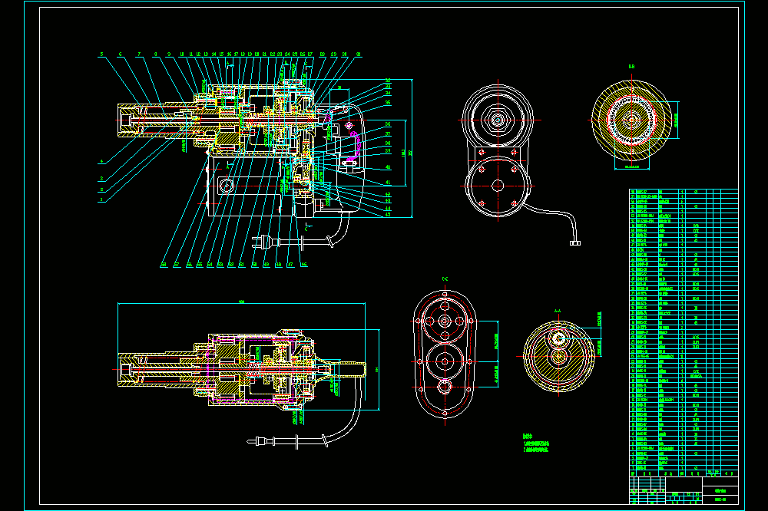This screenshot has height=511, width=768.
Task: Select the power plug in the lower assembly view
Action: (260, 441)
